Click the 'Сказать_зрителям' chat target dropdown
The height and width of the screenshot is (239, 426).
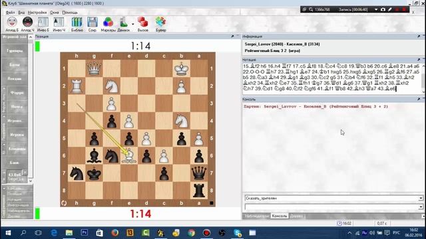(334, 199)
